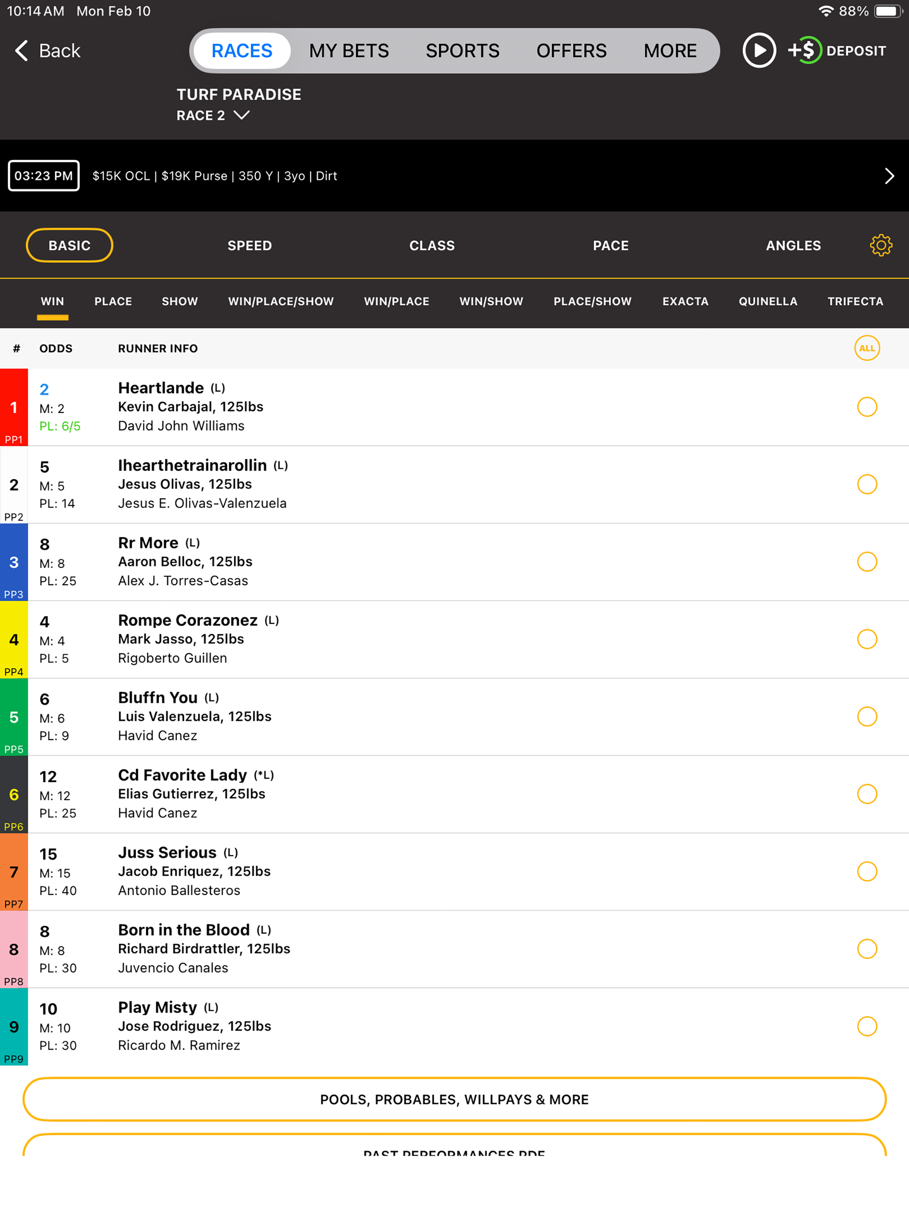Tap the Juss Serious runner name
This screenshot has height=1212, width=909.
167,852
